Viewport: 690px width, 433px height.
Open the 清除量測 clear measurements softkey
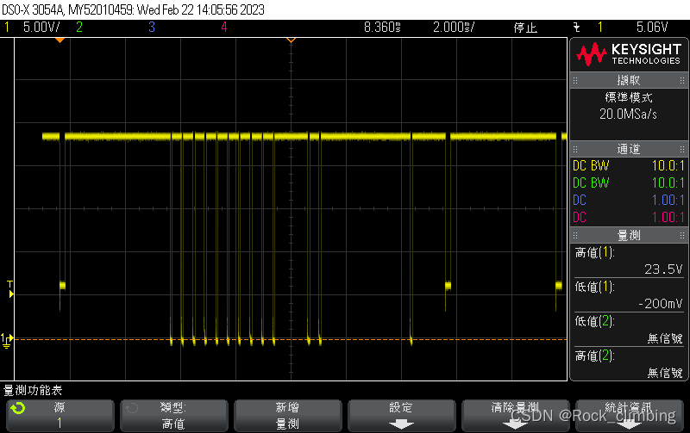[515, 416]
